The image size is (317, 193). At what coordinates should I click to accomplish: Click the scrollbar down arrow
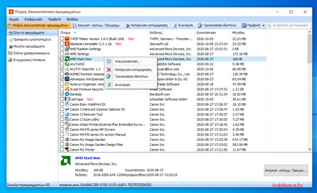(309, 149)
